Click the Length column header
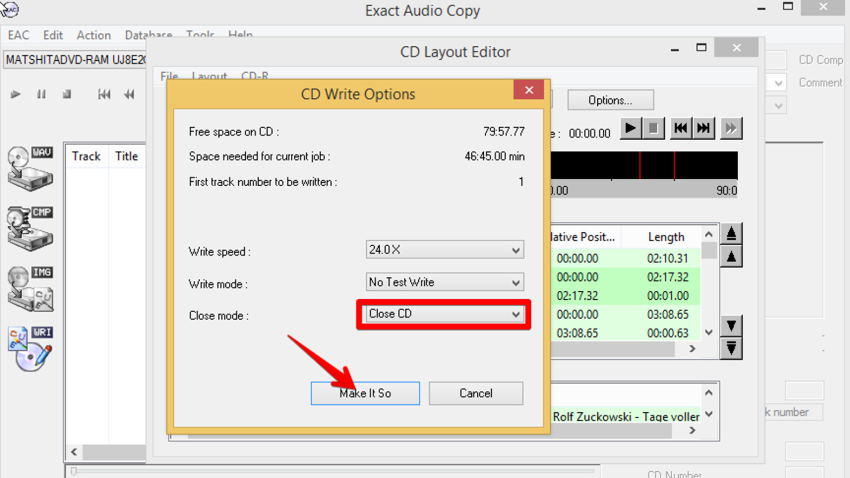 click(x=666, y=237)
